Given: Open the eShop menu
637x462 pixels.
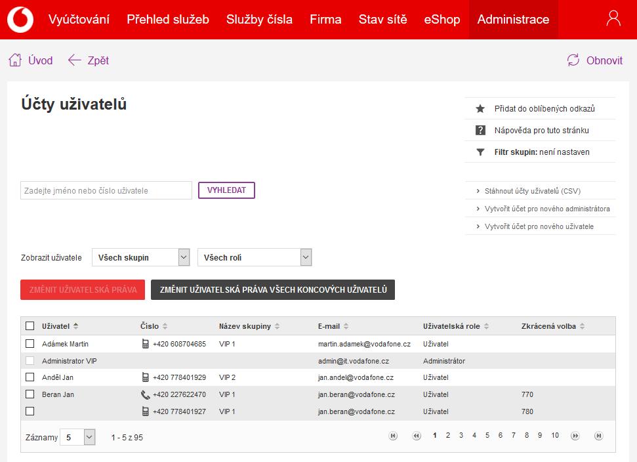Looking at the screenshot, I should point(442,19).
